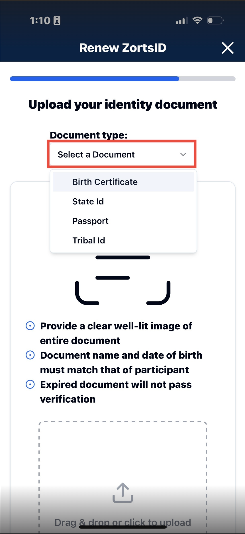Viewport: 245px width, 534px height.
Task: Open the Select a Document dropdown
Action: [x=122, y=154]
